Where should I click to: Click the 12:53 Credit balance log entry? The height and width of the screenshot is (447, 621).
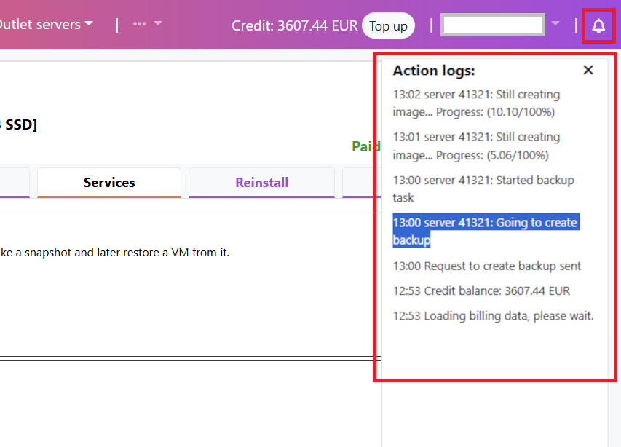(481, 290)
